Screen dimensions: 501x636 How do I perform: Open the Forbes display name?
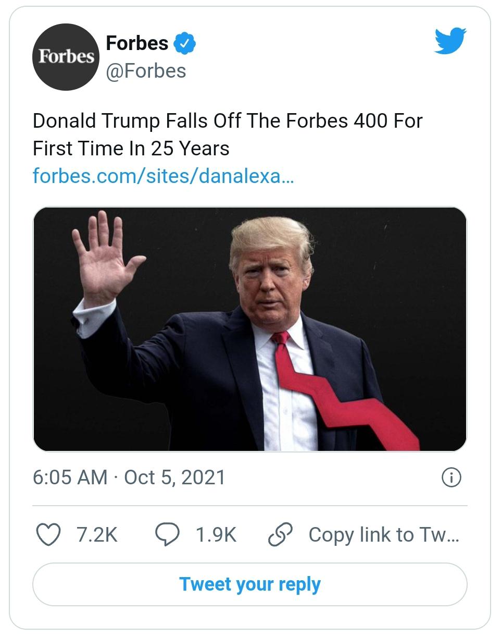tap(137, 43)
